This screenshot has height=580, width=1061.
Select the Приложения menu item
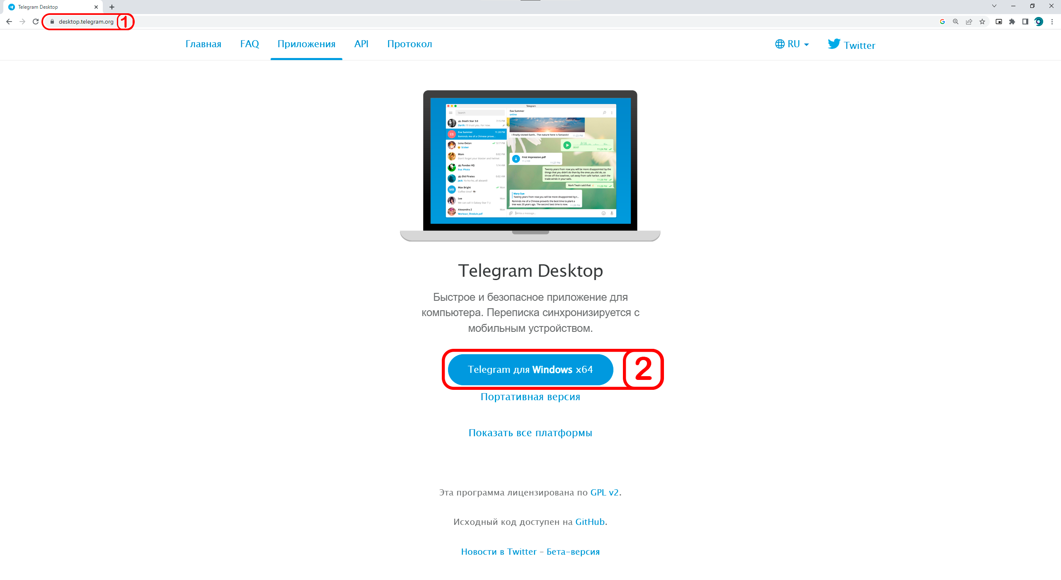coord(306,44)
